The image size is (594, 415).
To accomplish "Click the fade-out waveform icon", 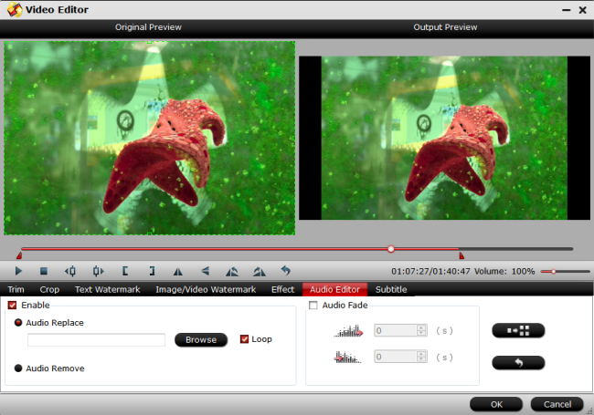I will (x=348, y=357).
